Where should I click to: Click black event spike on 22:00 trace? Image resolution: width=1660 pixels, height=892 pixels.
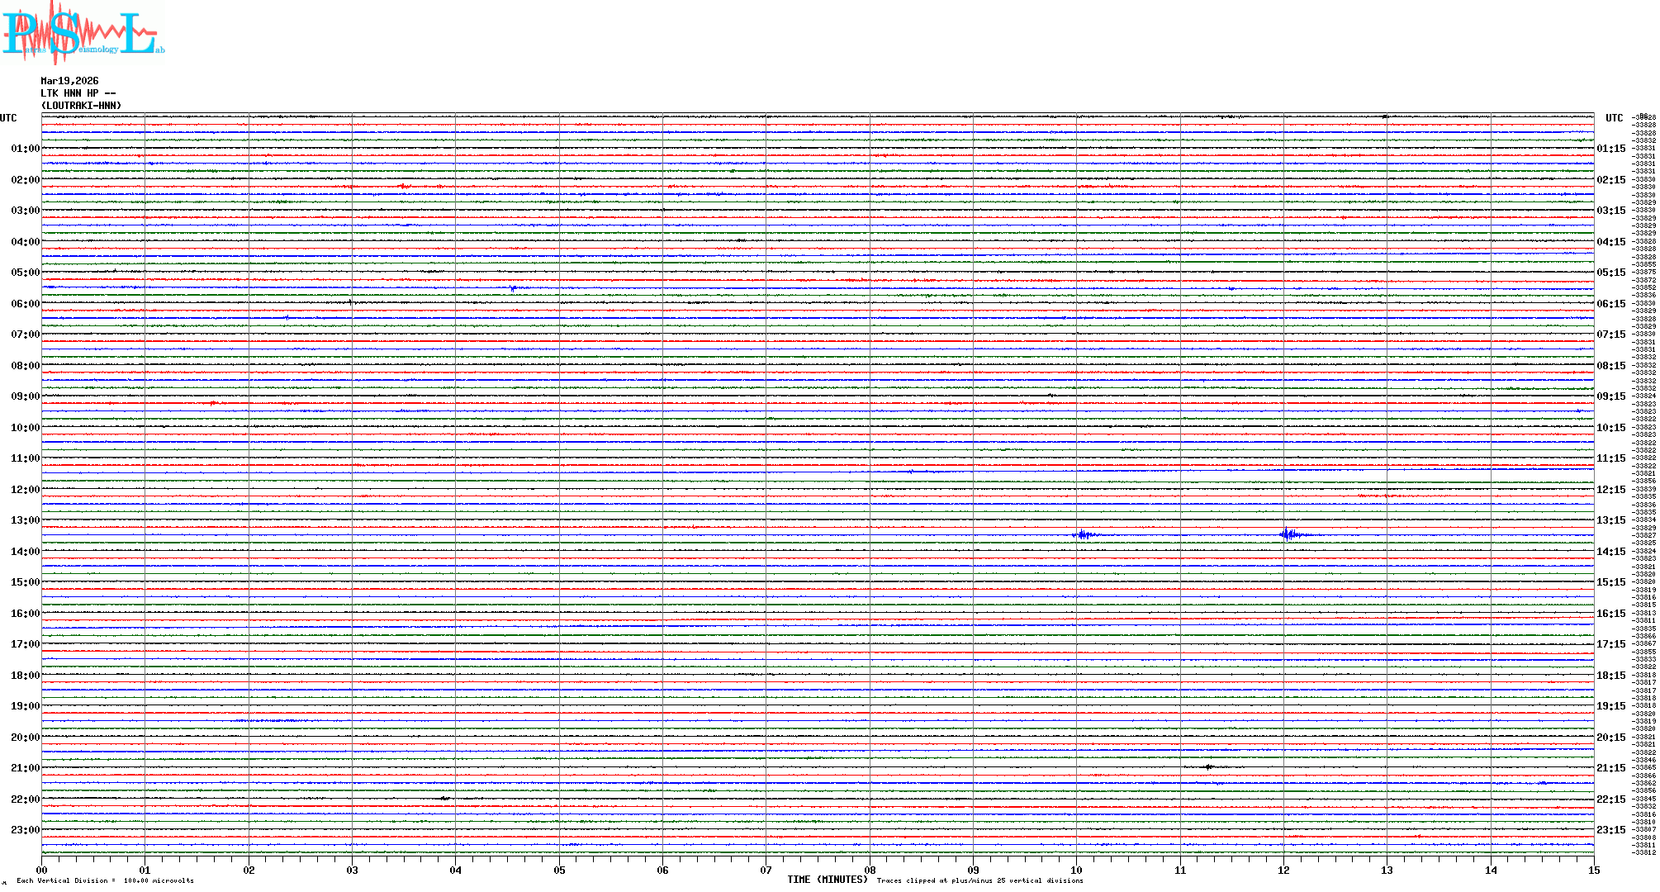point(444,798)
